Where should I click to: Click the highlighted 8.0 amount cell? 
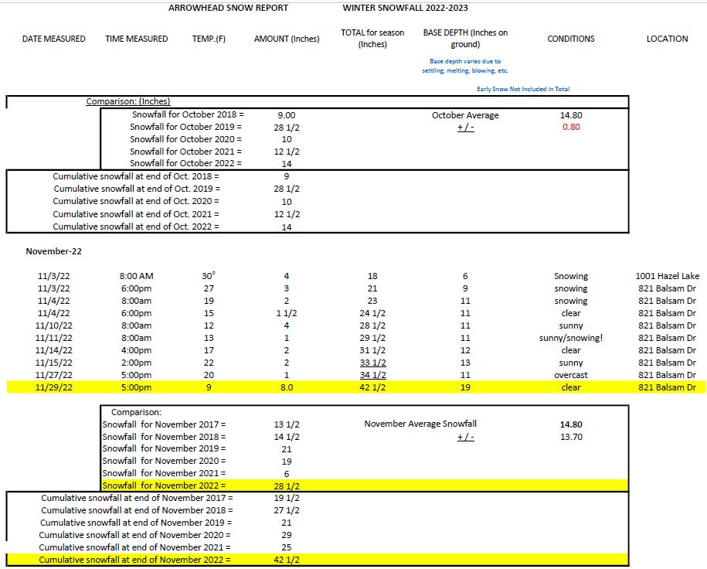point(287,387)
